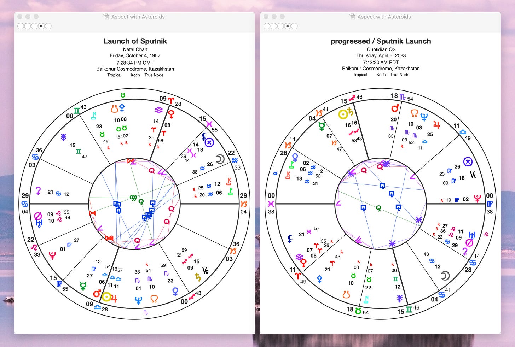Click 'Tropical' label in Launch of Sputnik window
The image size is (515, 347).
(114, 75)
